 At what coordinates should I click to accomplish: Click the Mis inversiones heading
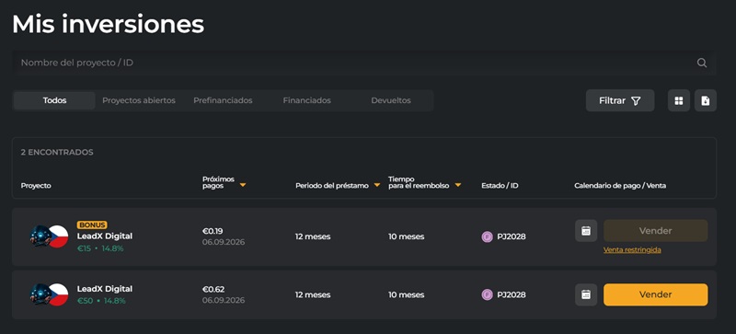(x=108, y=24)
